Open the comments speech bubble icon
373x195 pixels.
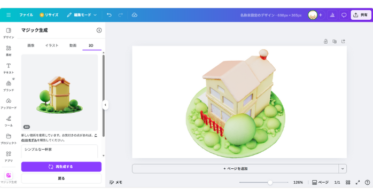tap(344, 15)
